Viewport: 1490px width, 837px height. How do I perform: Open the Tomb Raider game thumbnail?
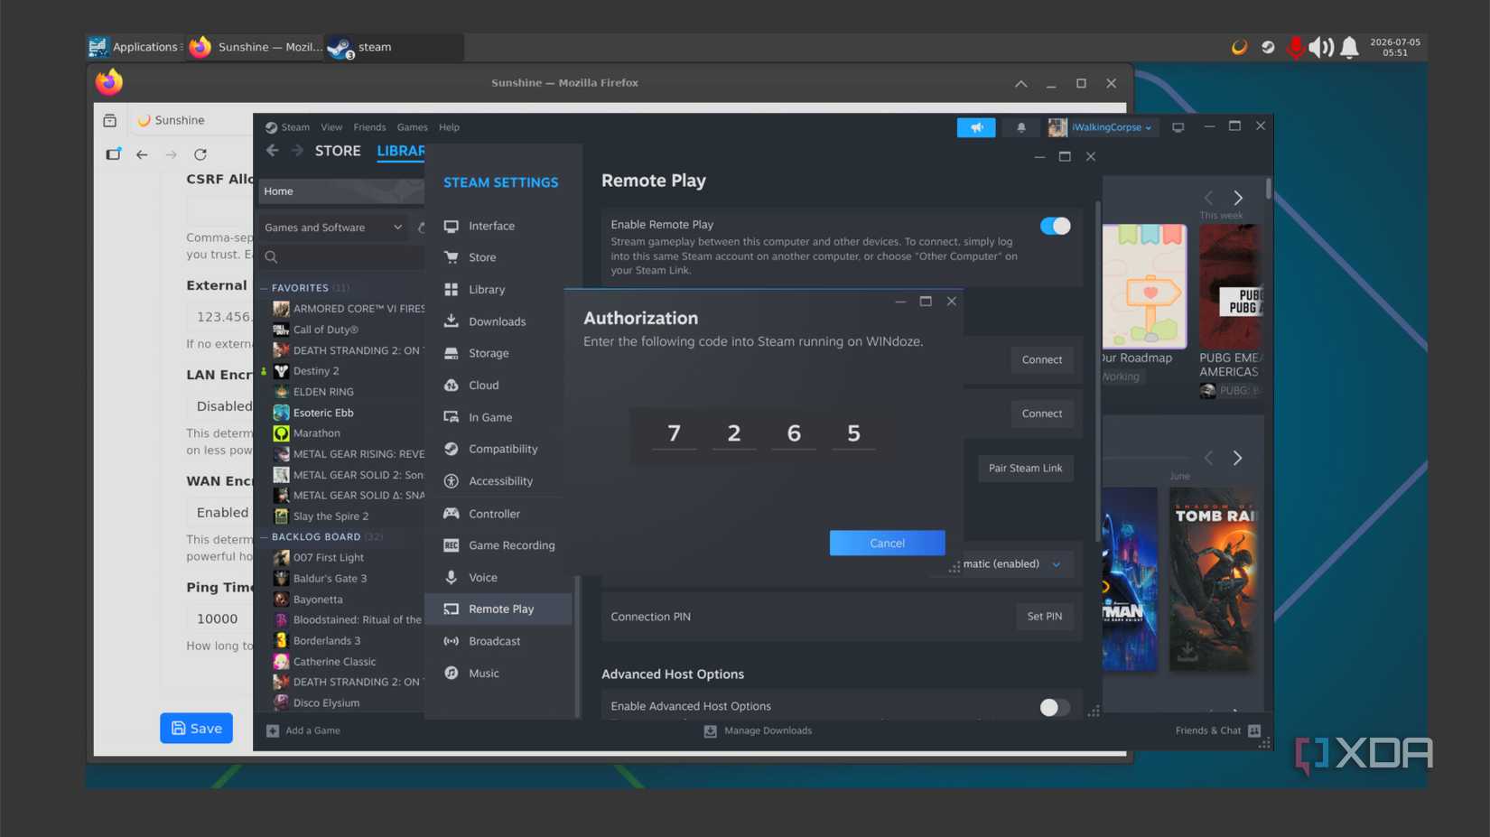tap(1212, 579)
